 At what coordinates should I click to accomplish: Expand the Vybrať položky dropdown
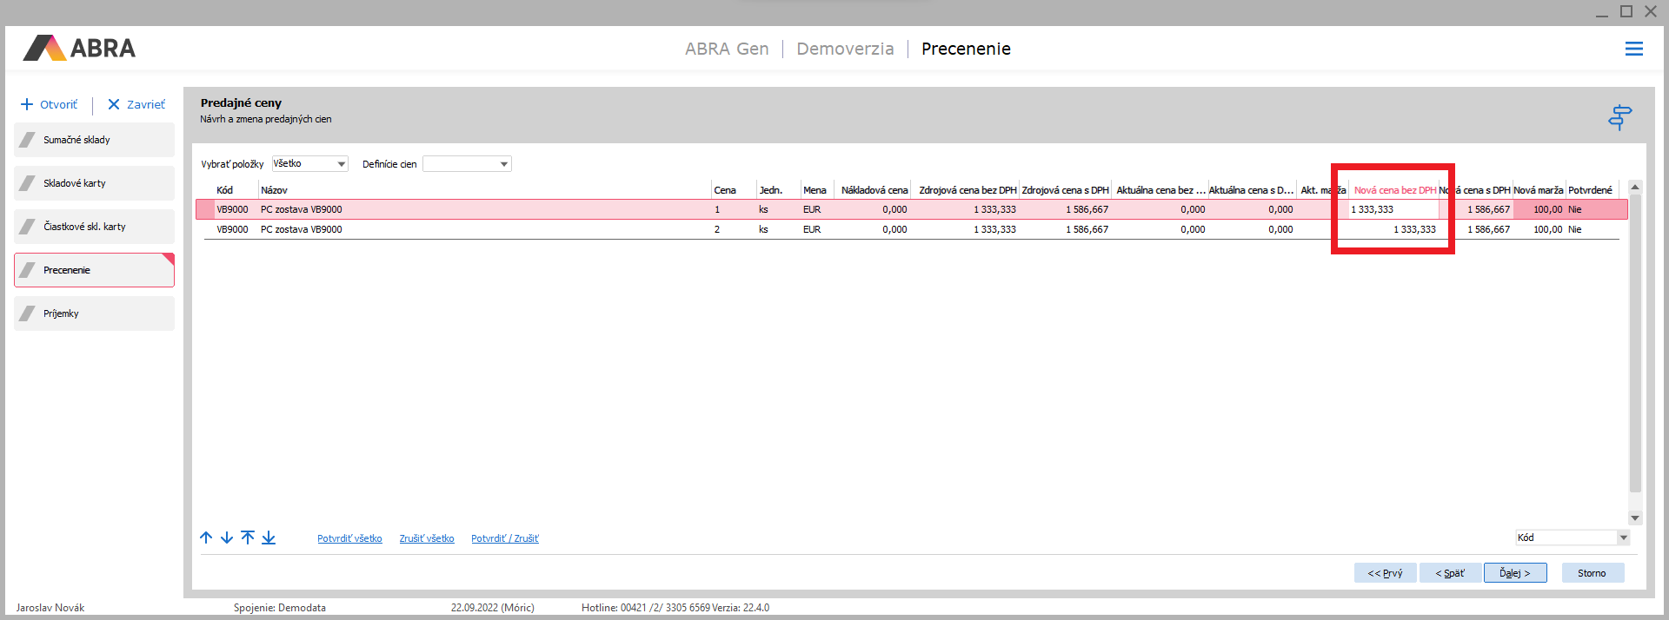click(341, 164)
